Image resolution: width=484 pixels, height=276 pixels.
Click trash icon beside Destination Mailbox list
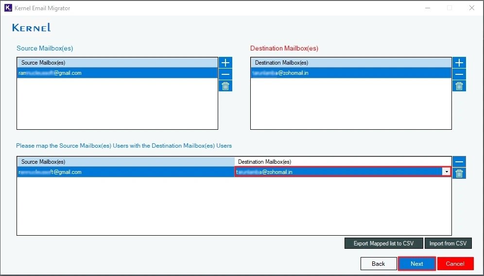459,86
